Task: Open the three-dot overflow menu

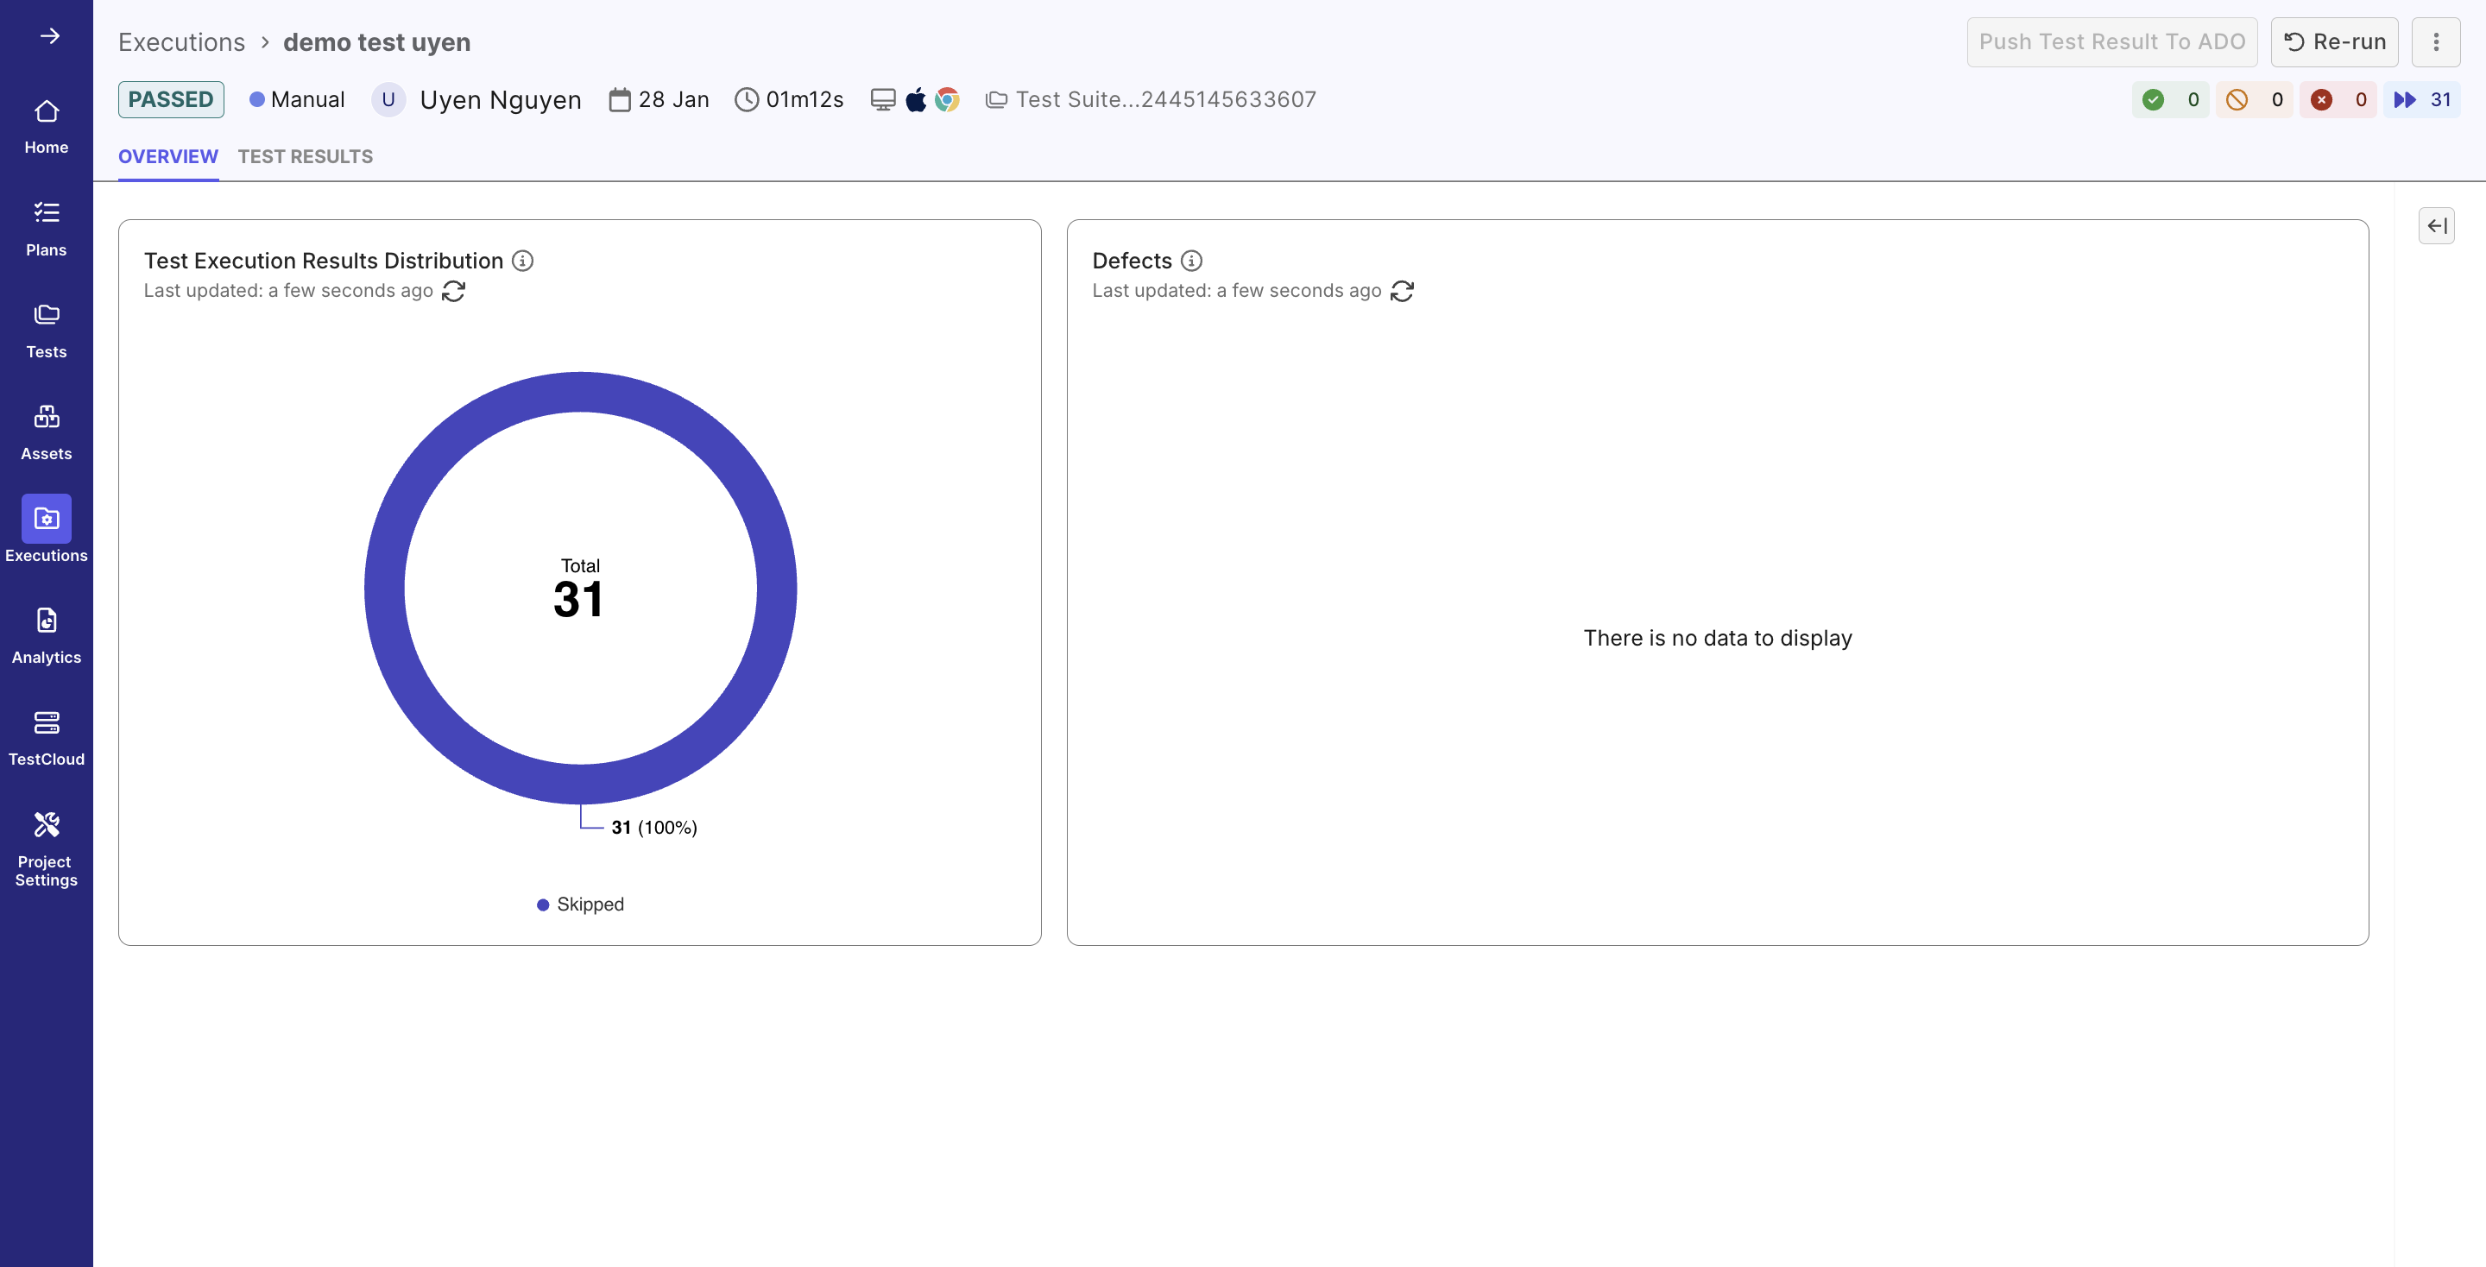Action: [2436, 41]
